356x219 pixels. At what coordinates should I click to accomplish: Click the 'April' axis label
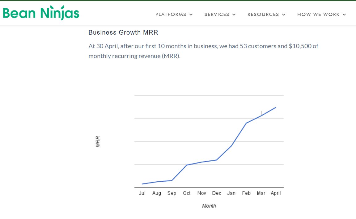(276, 193)
